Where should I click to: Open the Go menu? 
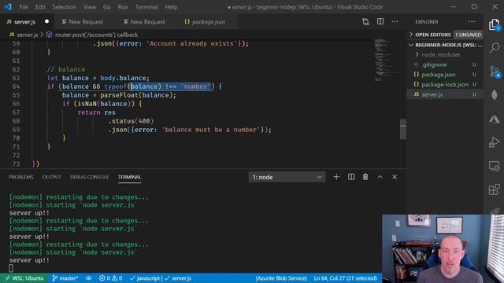107,7
